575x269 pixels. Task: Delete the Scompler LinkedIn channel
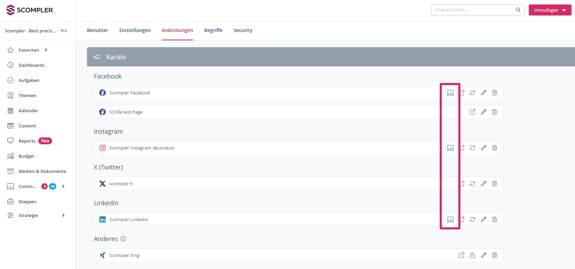coord(494,219)
